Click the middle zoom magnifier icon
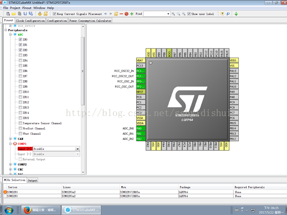Image resolution: width=287 pixels, height=215 pixels. click(178, 14)
